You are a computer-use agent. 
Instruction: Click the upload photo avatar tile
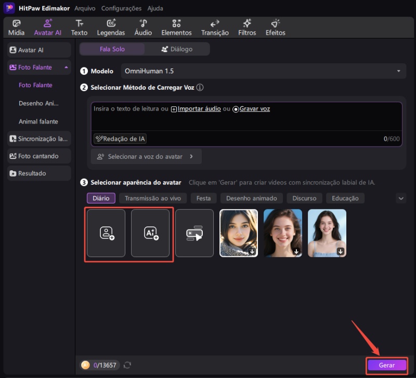[106, 233]
